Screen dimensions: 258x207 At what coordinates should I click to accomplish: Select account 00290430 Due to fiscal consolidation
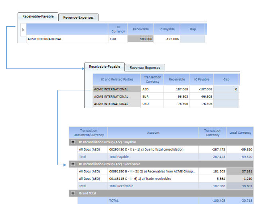click(153, 149)
